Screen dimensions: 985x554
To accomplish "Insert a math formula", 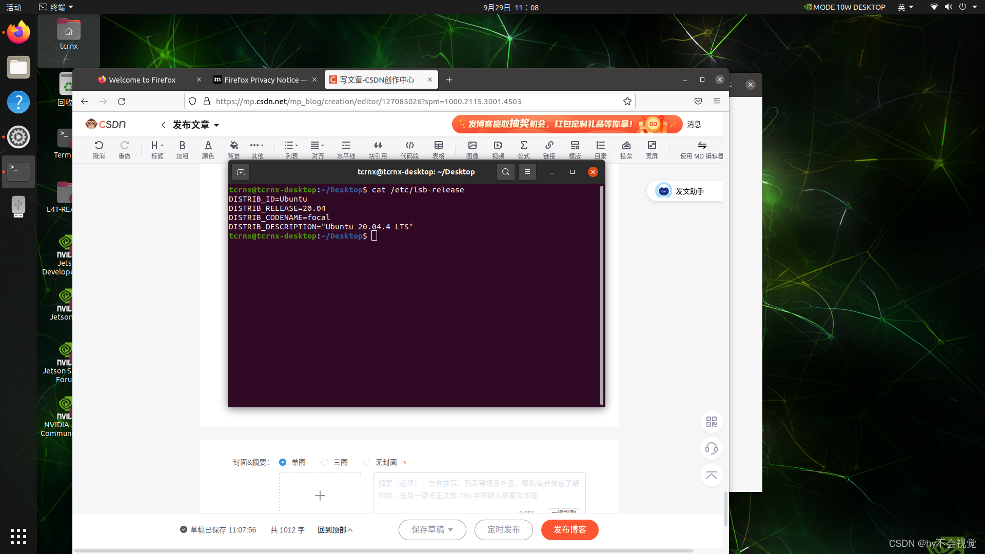I will 523,149.
